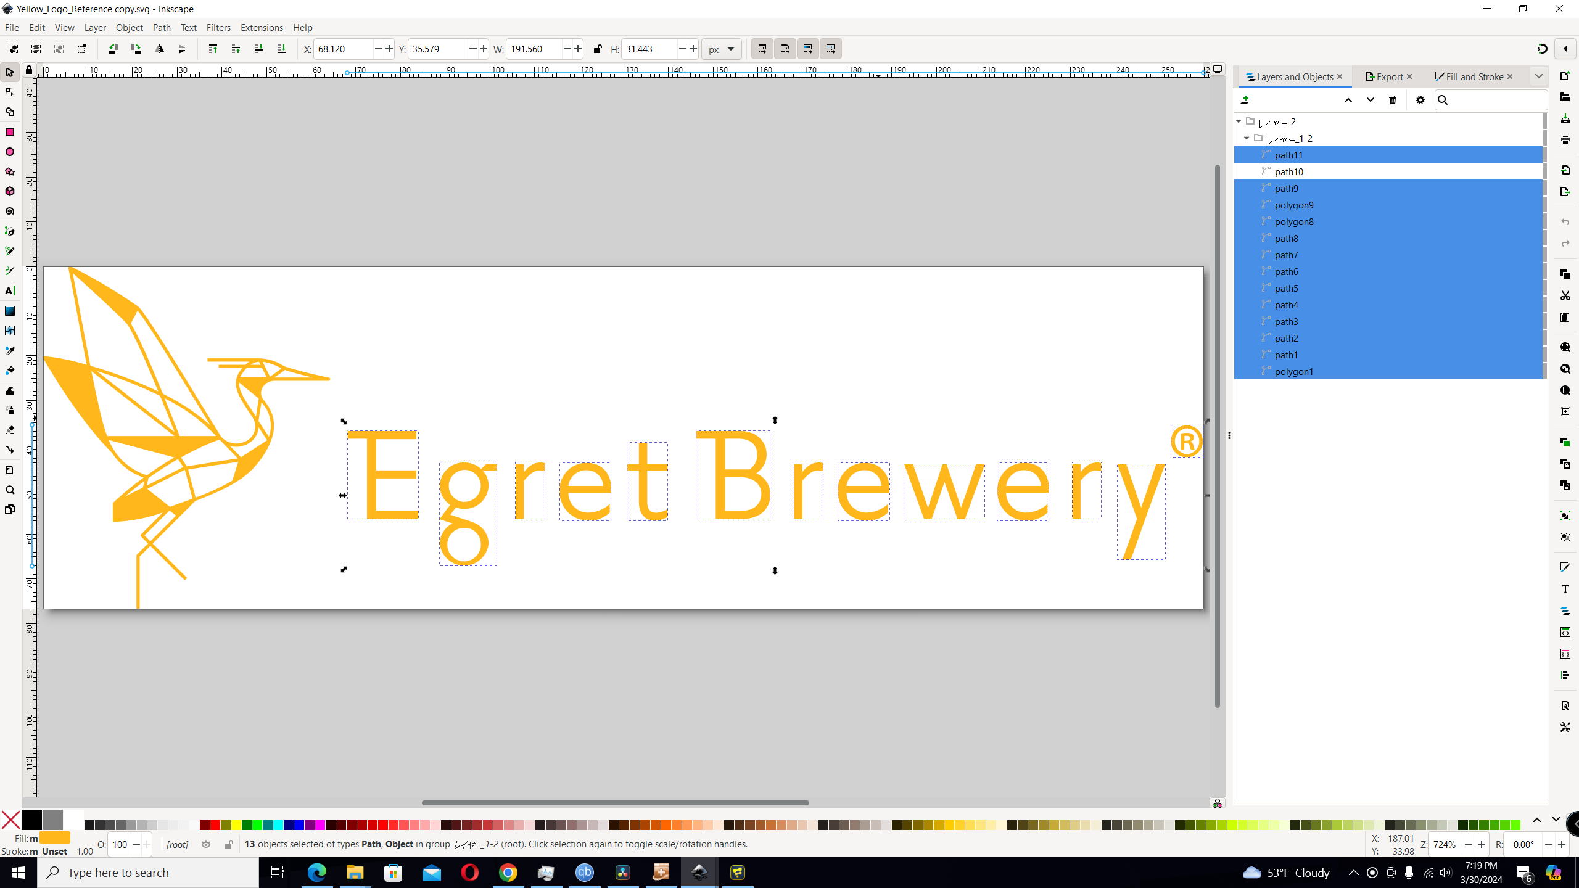Click Delete selected layer trash icon

(x=1393, y=100)
